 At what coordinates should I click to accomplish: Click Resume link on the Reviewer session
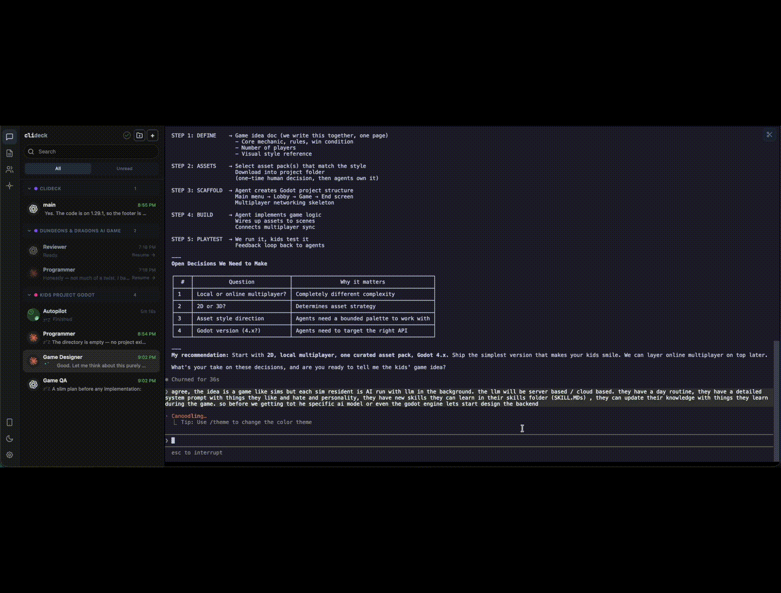(143, 255)
